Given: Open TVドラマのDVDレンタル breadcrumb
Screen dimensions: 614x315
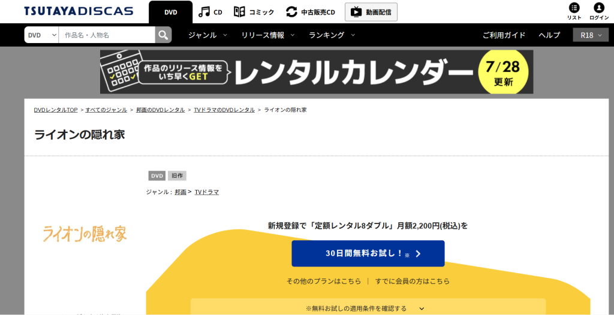Looking at the screenshot, I should pyautogui.click(x=224, y=110).
